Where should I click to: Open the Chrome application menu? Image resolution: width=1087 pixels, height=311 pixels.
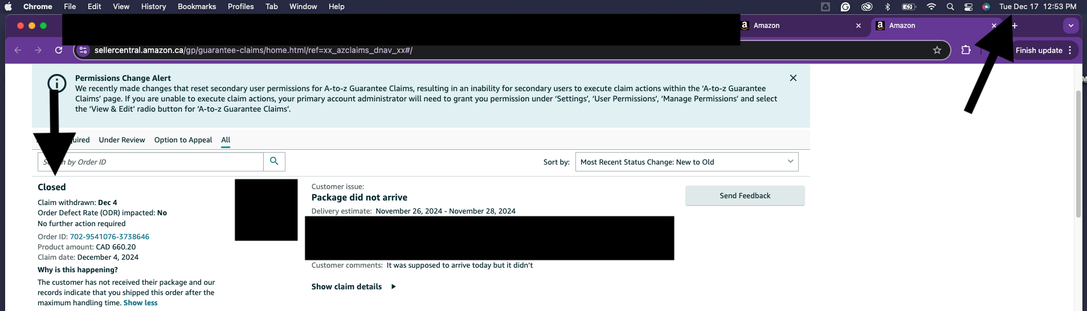point(38,6)
